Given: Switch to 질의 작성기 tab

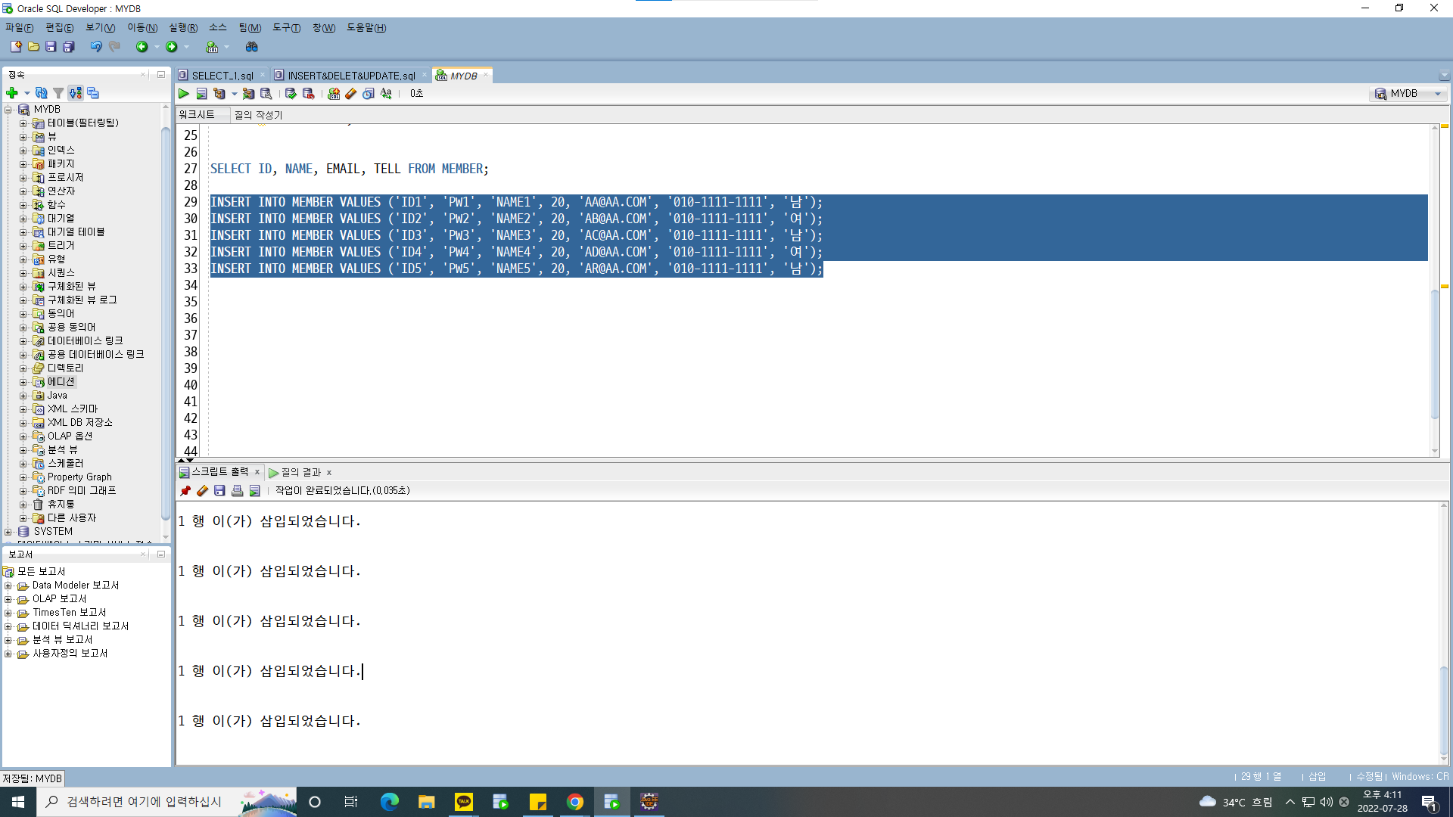Looking at the screenshot, I should coord(258,115).
